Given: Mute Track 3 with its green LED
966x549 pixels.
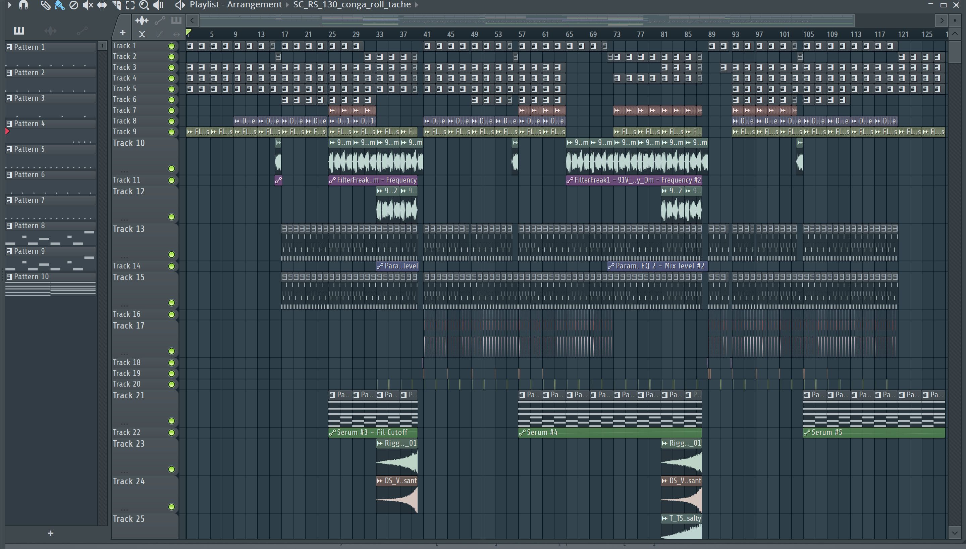Looking at the screenshot, I should (x=171, y=67).
